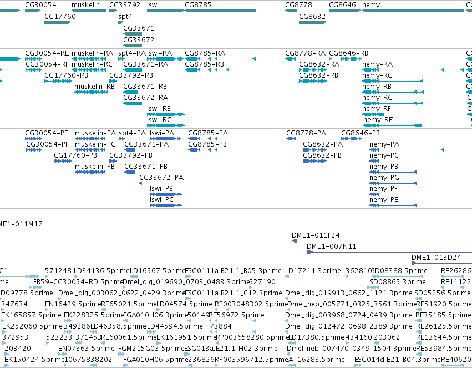Select the CG33672 gene feature
The width and height of the screenshot is (472, 368).
pos(133,46)
